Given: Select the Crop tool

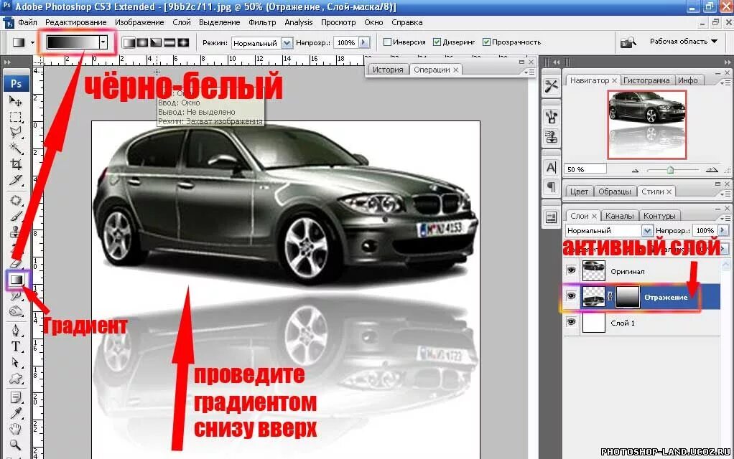Looking at the screenshot, I should 16,164.
